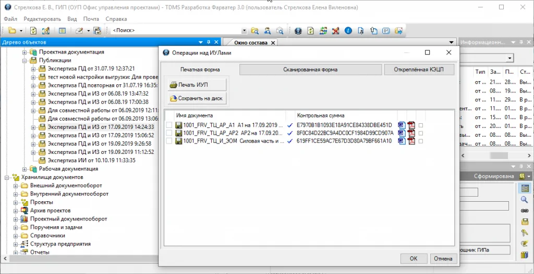
Task: Click the yellow save icon in right panel
Action: coord(525,221)
